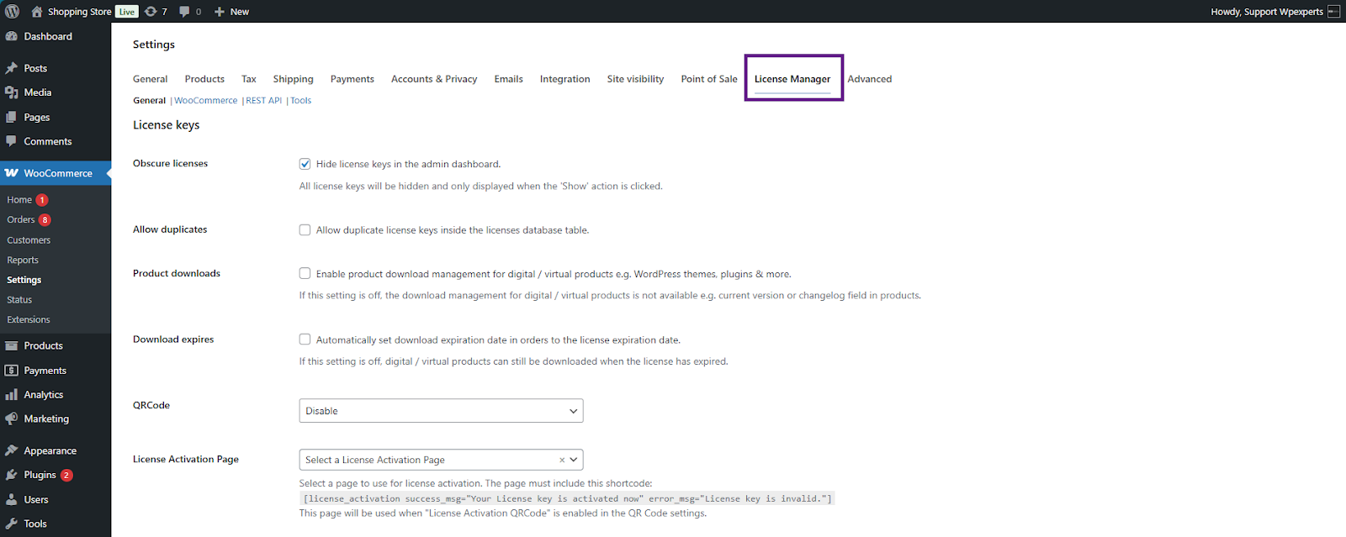Viewport: 1346px width, 537px height.
Task: Open the updates icon showing 7
Action: [151, 12]
